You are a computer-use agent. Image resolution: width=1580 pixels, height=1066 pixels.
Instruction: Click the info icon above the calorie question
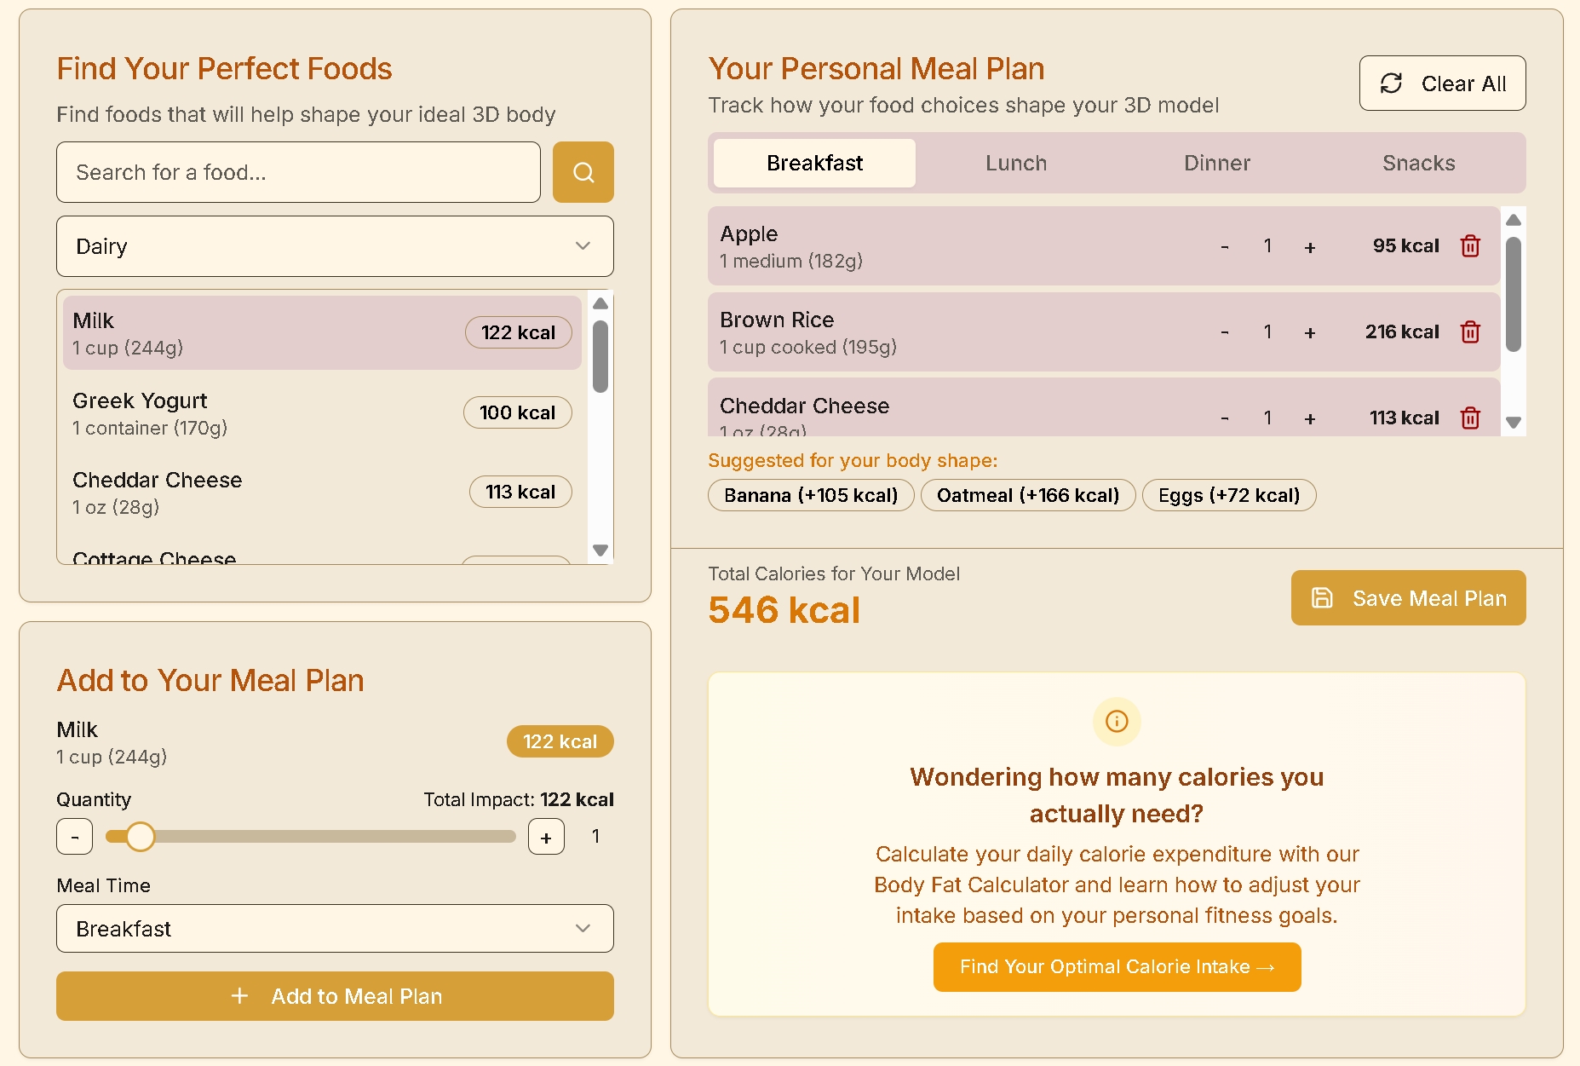tap(1117, 722)
